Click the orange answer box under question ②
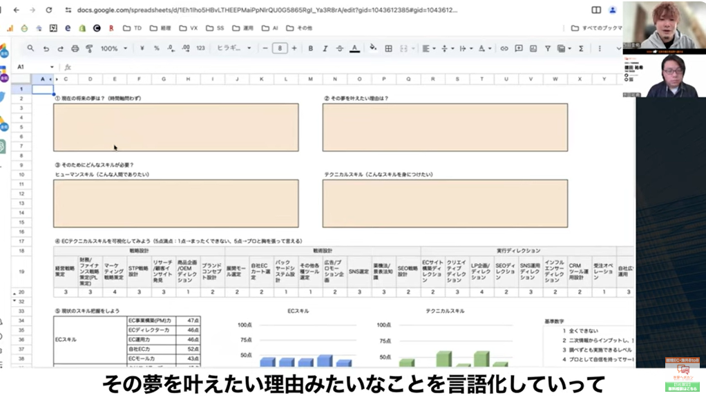706x398 pixels. (445, 127)
